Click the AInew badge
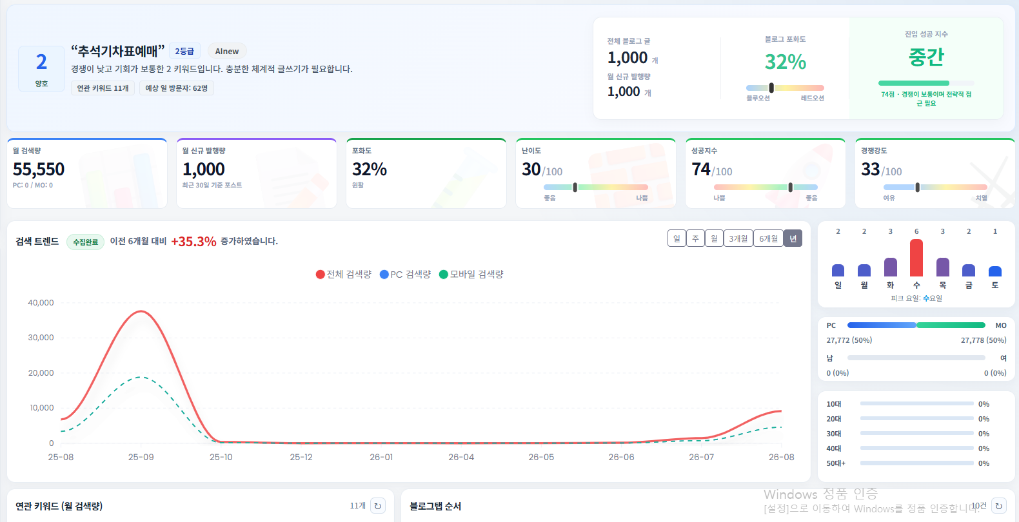1019x522 pixels. coord(227,52)
